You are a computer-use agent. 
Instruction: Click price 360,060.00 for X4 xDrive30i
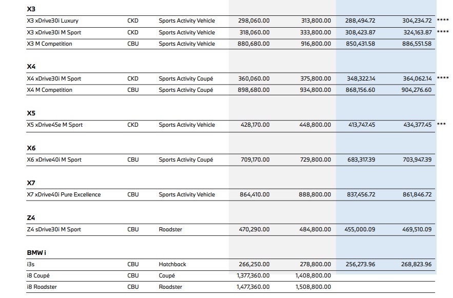253,78
